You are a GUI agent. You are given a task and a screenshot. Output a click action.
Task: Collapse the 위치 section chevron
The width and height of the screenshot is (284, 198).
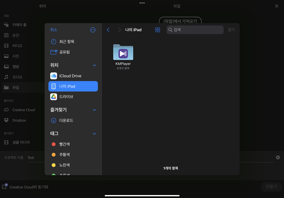[x=94, y=66]
